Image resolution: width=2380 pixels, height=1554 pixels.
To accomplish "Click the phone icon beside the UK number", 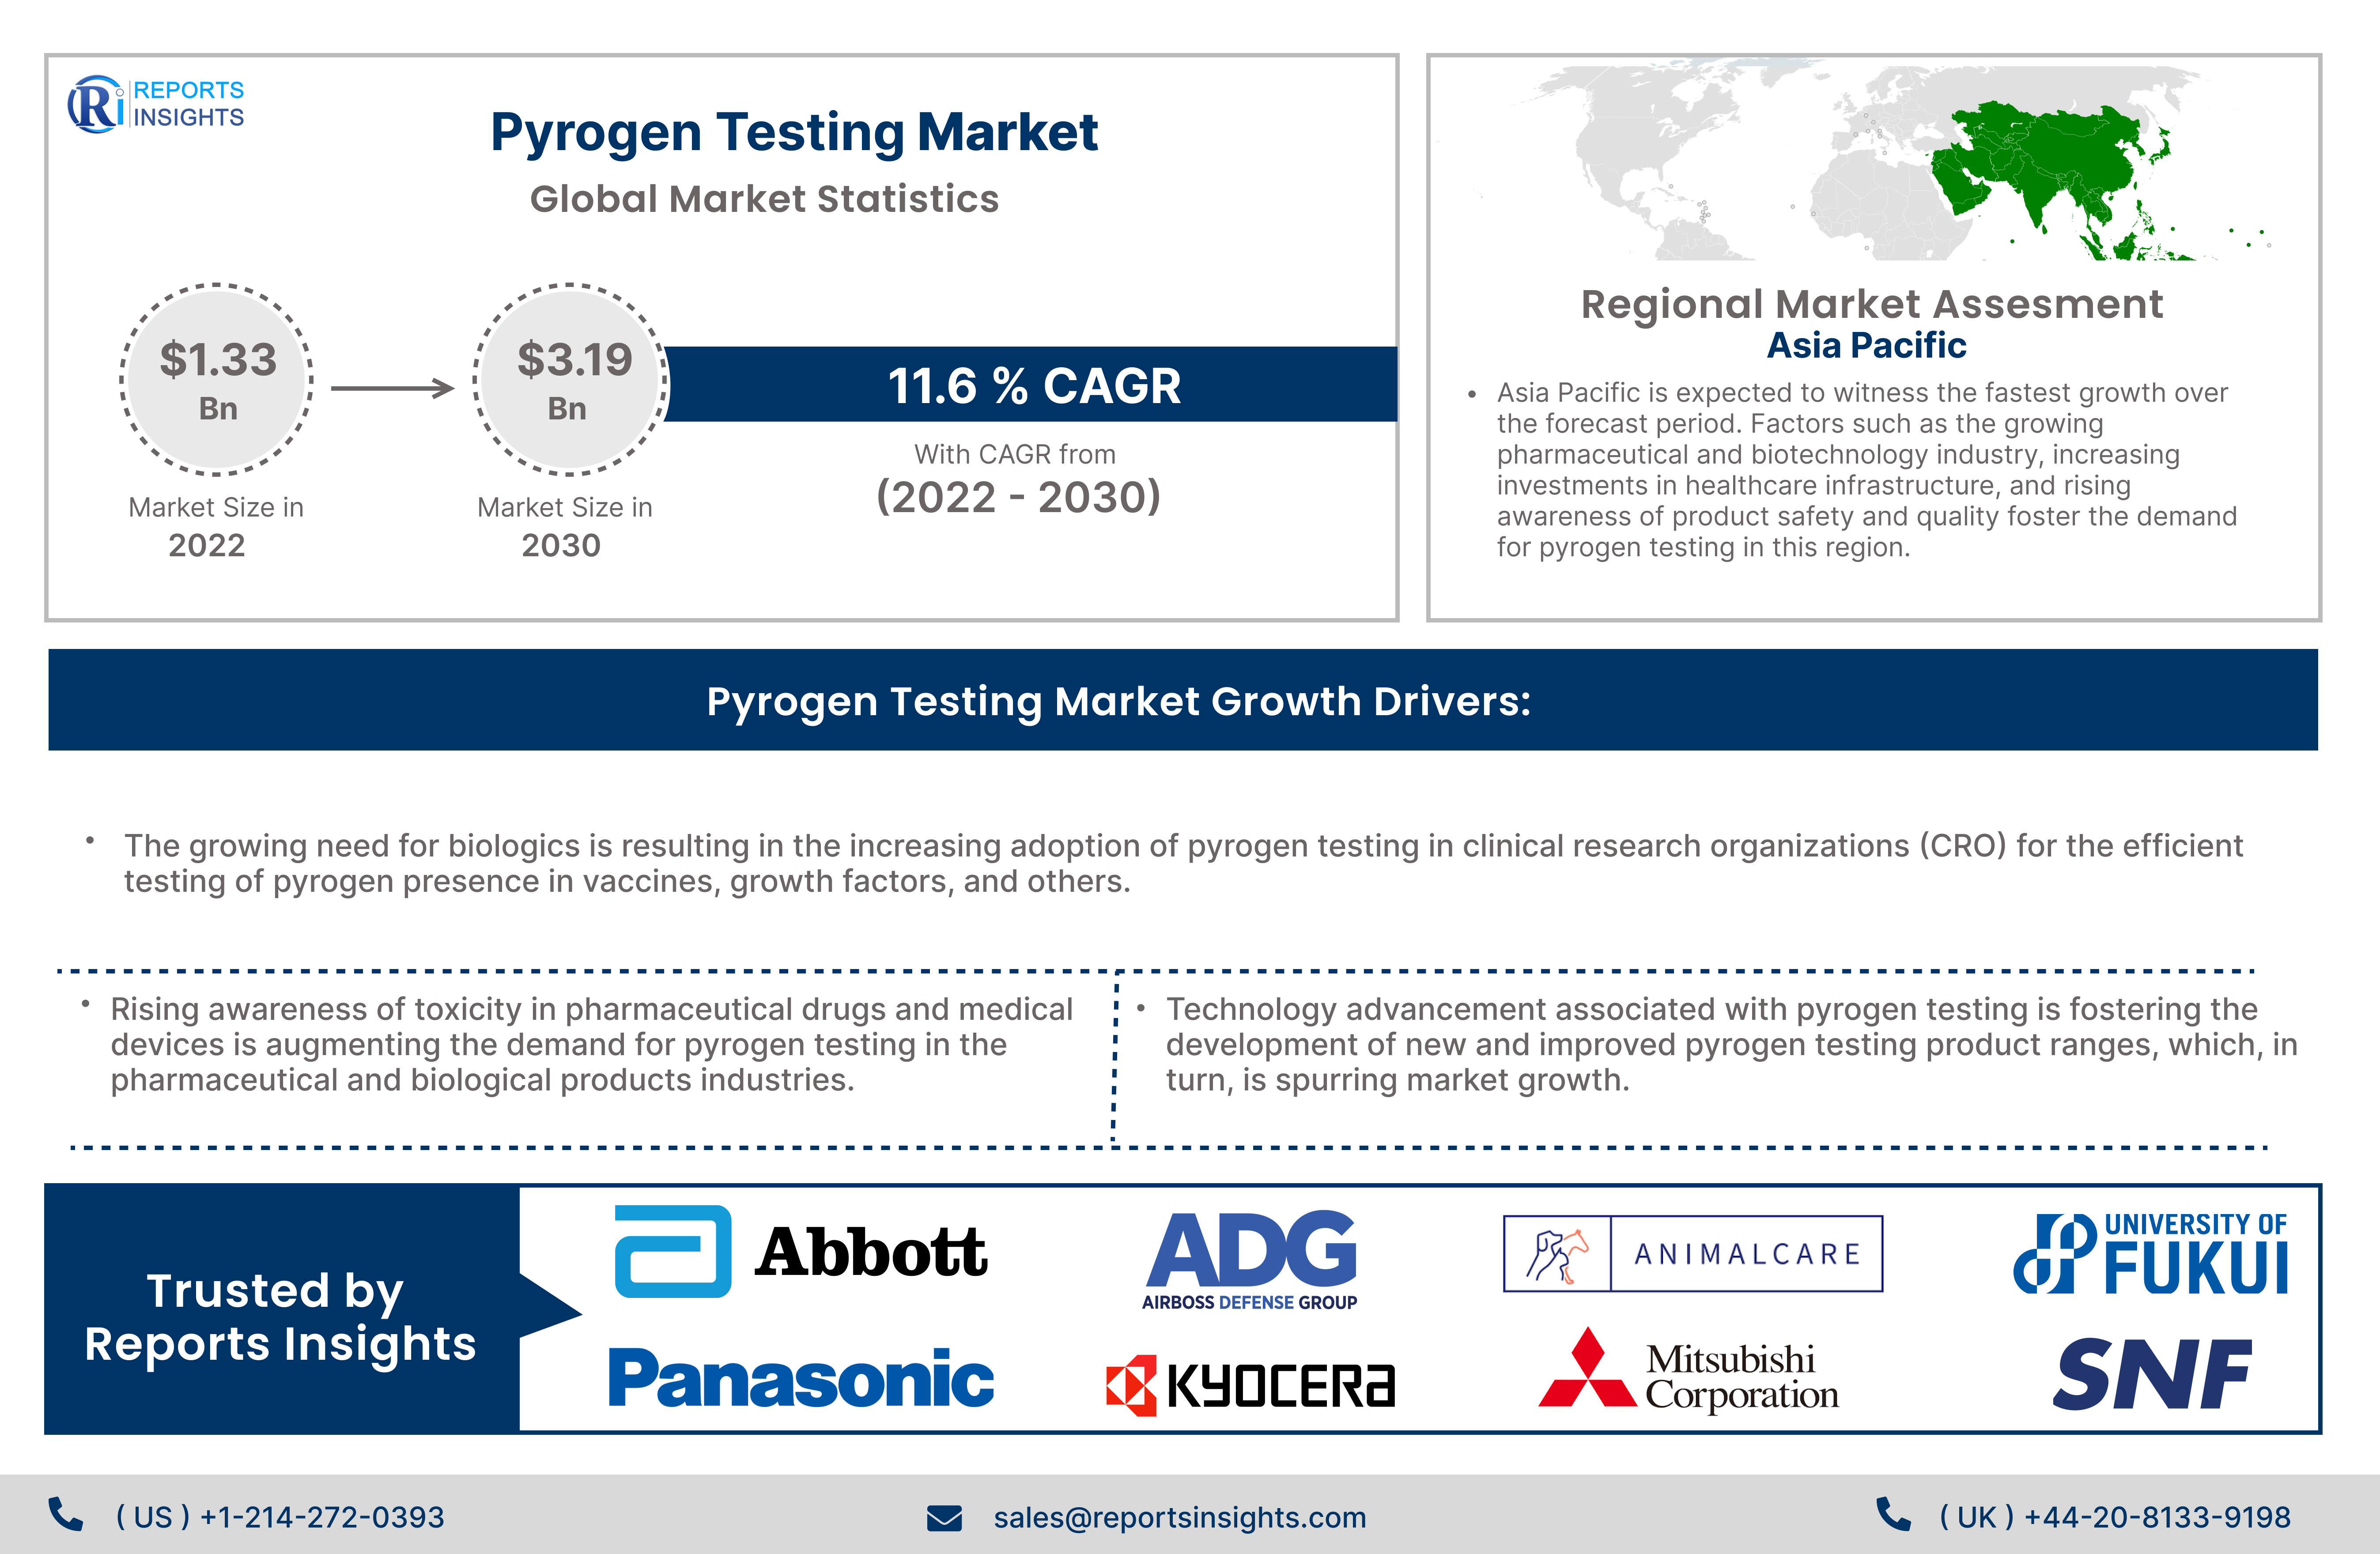I will (x=1893, y=1514).
